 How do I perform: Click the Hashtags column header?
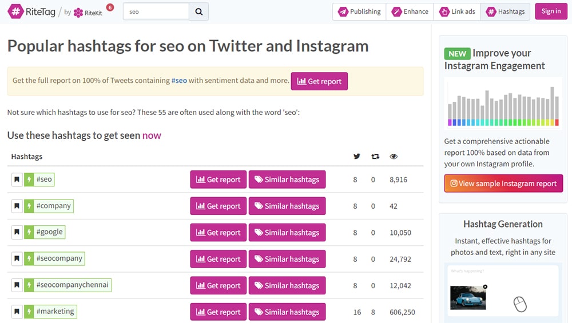point(27,157)
